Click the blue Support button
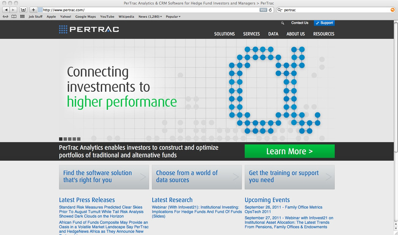 pyautogui.click(x=324, y=23)
